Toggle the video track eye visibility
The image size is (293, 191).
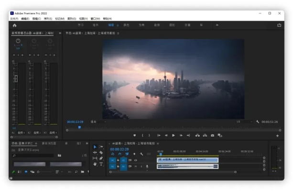(x=135, y=160)
